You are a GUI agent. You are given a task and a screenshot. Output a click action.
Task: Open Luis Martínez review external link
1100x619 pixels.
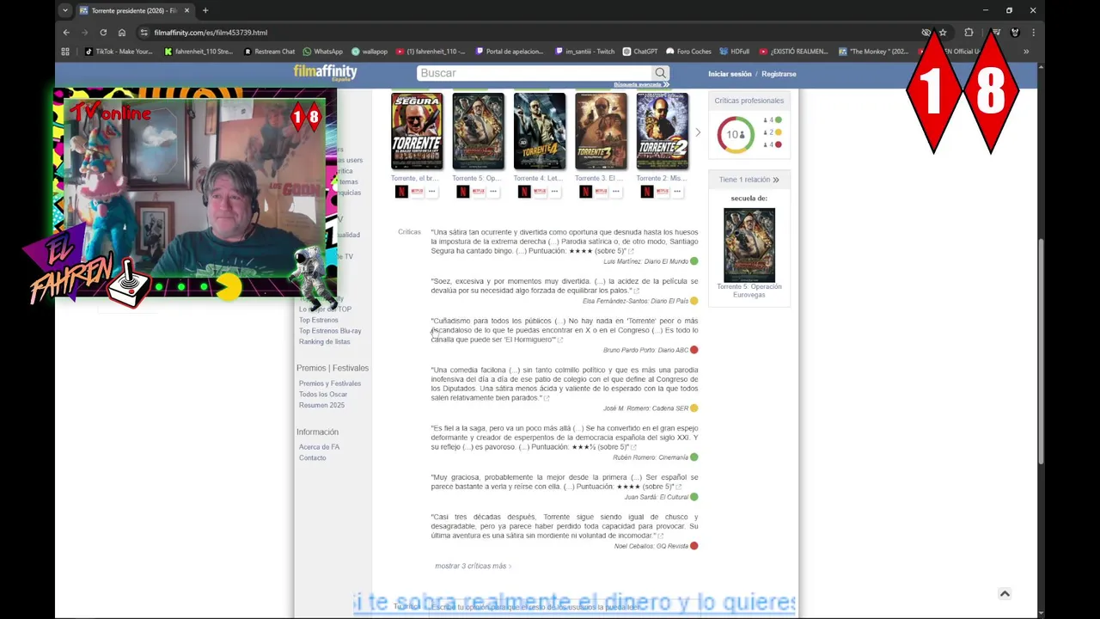631,252
